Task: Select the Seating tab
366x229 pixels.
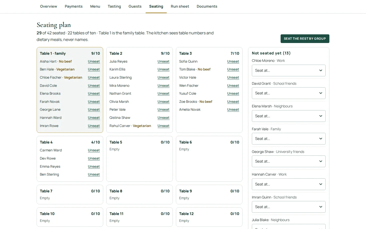Action: point(156,6)
